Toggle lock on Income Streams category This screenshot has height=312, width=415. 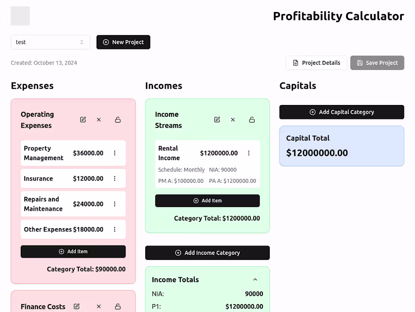252,120
